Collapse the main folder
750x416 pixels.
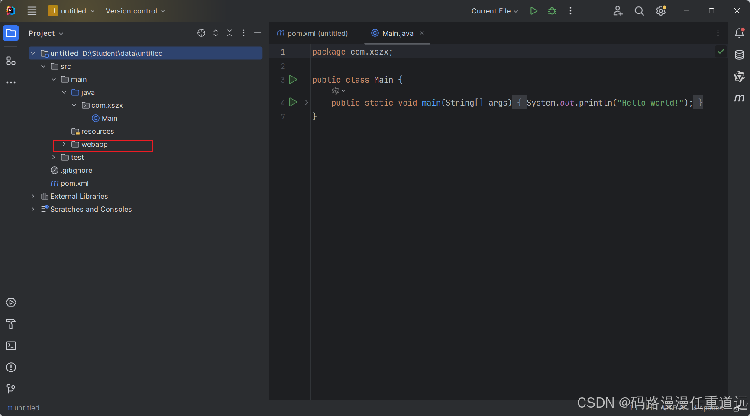54,79
